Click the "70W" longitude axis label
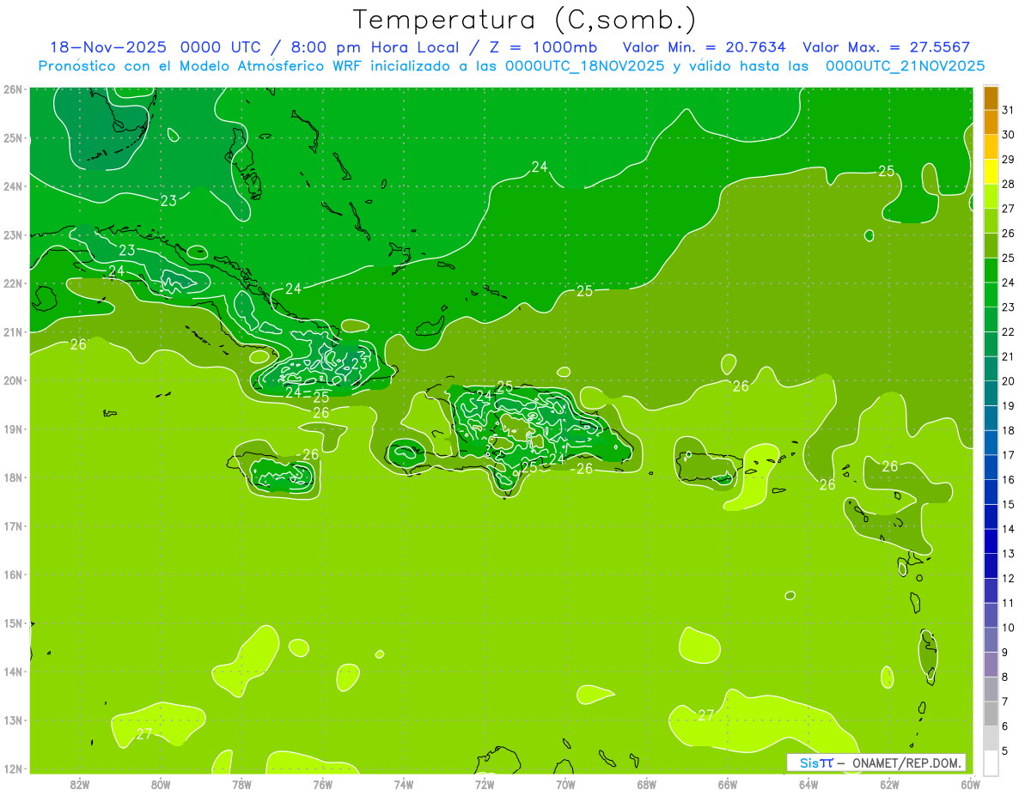The height and width of the screenshot is (796, 1031). click(565, 784)
